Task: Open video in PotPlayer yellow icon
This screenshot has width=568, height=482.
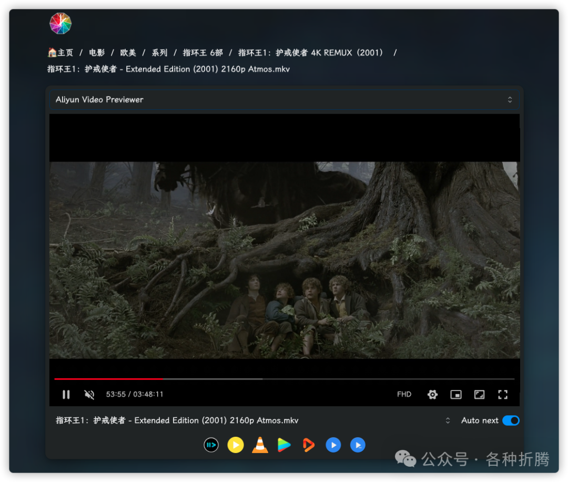Action: pyautogui.click(x=236, y=445)
